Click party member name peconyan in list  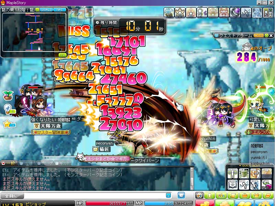pos(259,152)
